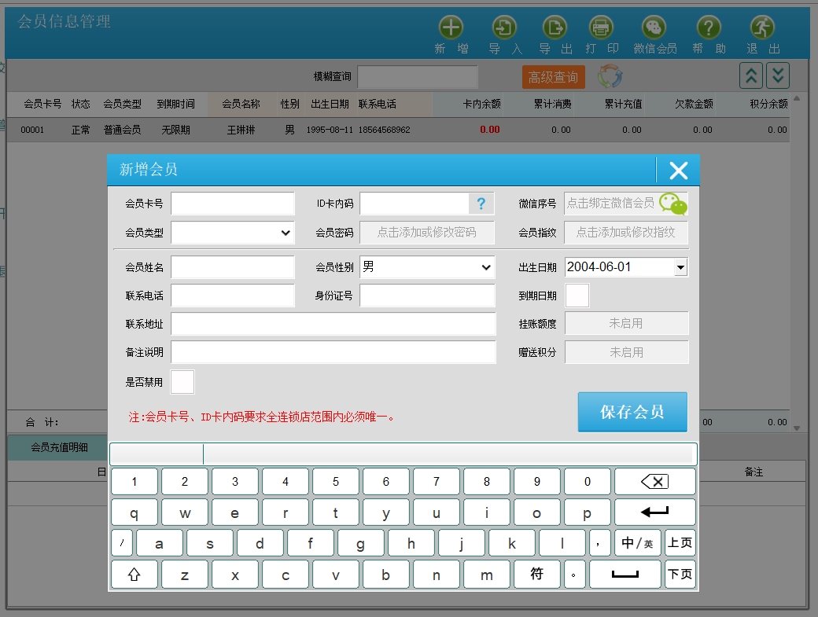Open the 出生日期 date picker dropdown

point(680,267)
